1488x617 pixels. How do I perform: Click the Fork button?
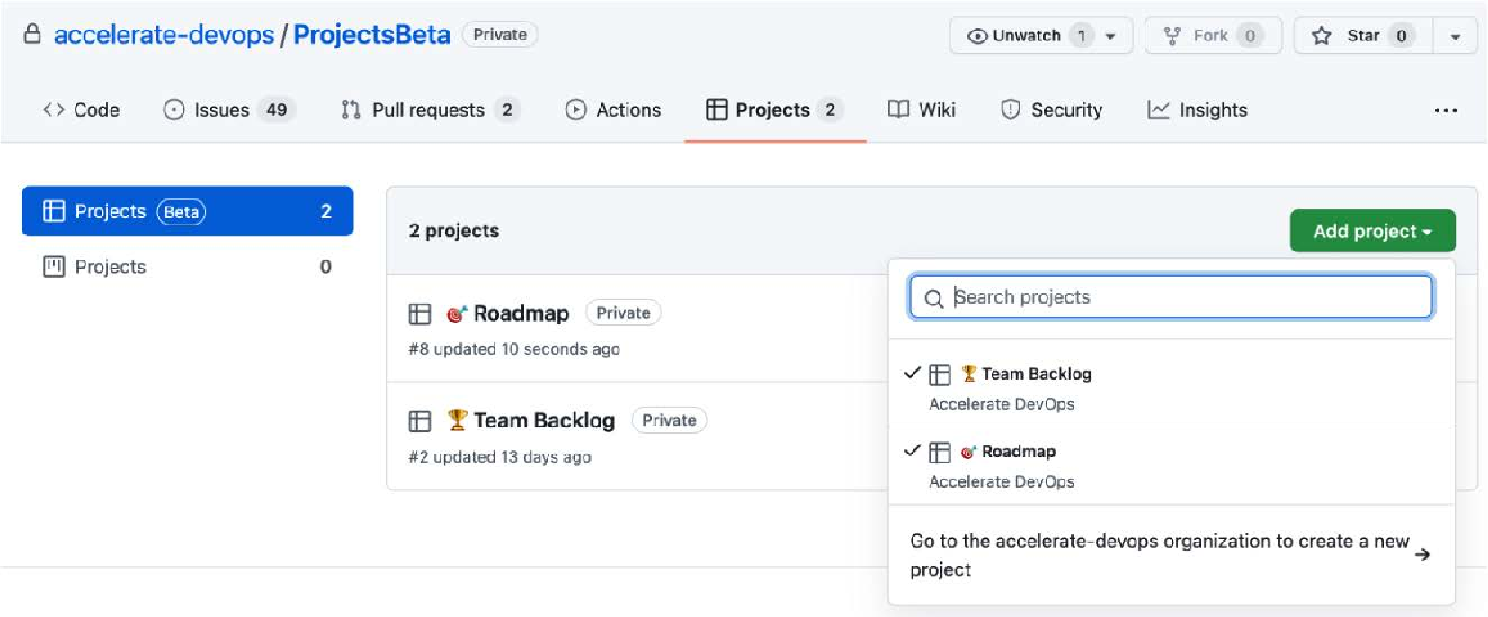pyautogui.click(x=1213, y=36)
